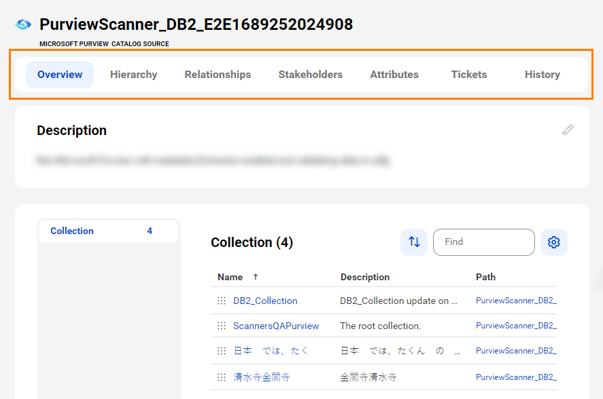Open the 清水寺金閣寺 collection link

262,377
